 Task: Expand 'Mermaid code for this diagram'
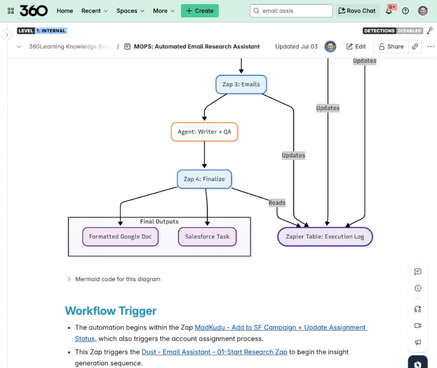(114, 279)
